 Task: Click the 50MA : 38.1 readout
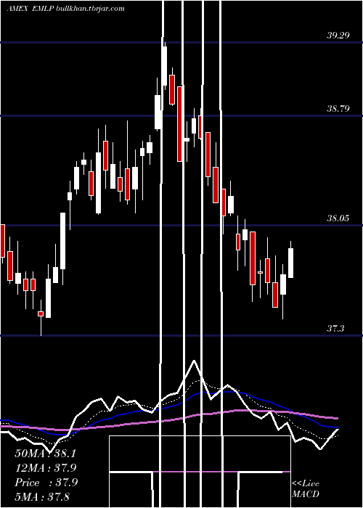45,454
